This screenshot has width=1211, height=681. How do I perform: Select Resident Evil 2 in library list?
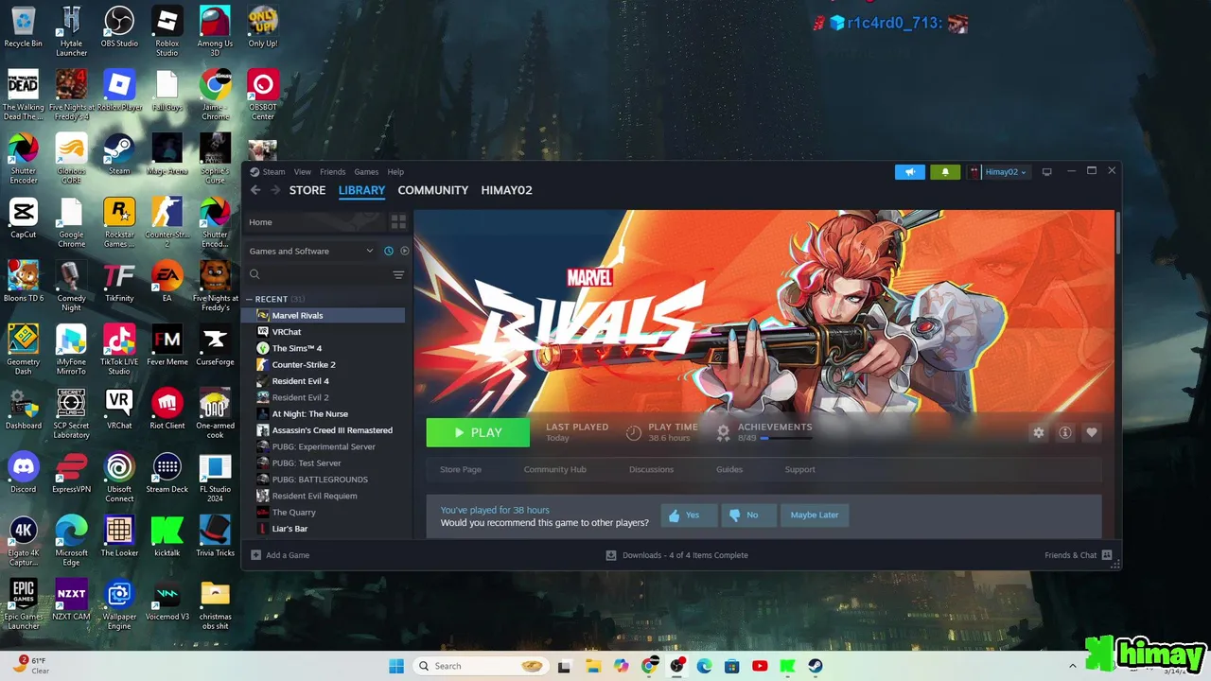coord(325,397)
